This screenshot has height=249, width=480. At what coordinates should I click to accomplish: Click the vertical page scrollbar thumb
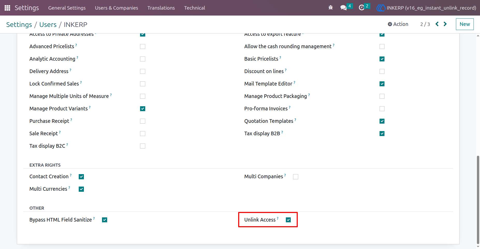[478, 200]
